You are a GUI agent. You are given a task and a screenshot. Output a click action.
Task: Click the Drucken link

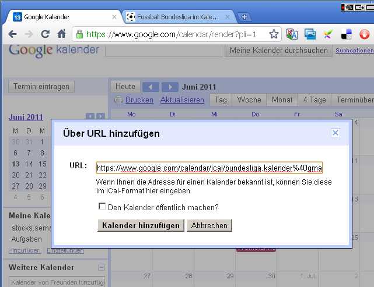pos(139,100)
